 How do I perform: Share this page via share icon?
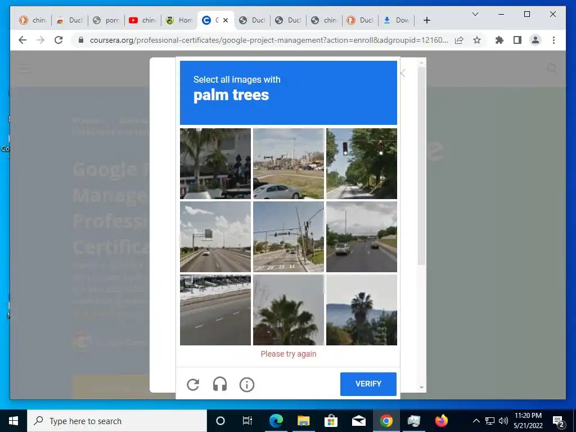(459, 40)
